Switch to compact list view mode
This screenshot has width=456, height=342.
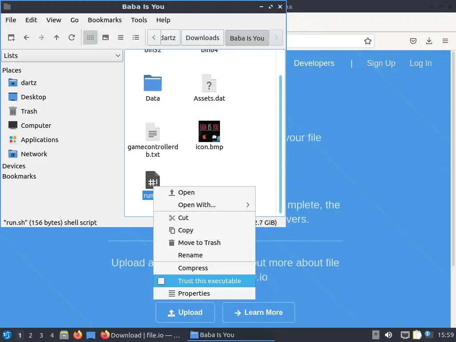[121, 37]
